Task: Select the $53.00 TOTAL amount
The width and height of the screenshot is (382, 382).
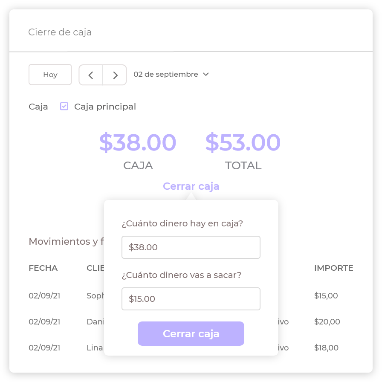Action: (243, 143)
